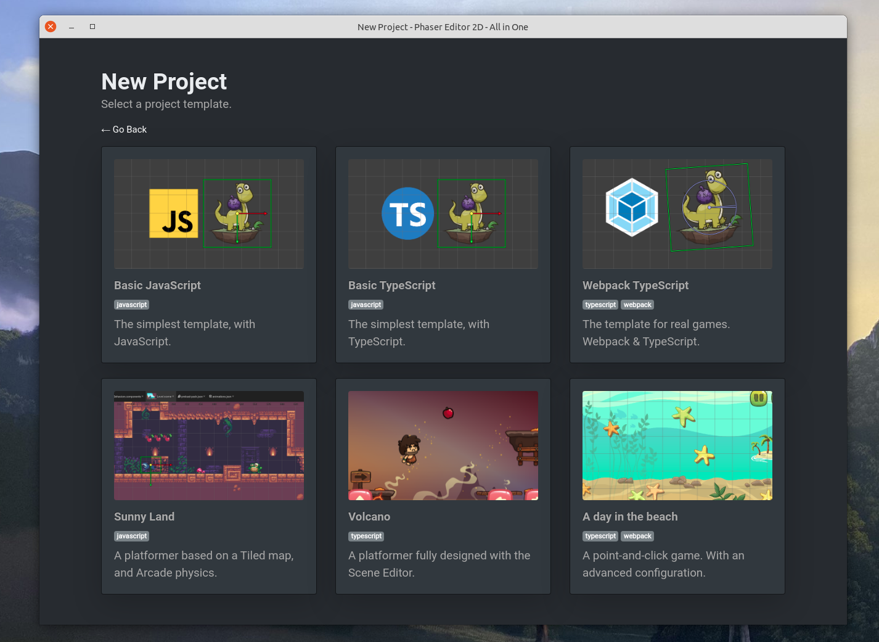The width and height of the screenshot is (879, 642).
Task: Click the javascript tag under Basic JavaScript
Action: point(132,305)
